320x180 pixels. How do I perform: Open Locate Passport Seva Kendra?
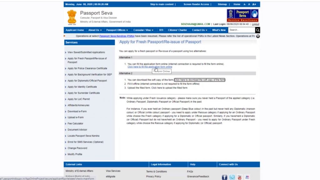83,136
